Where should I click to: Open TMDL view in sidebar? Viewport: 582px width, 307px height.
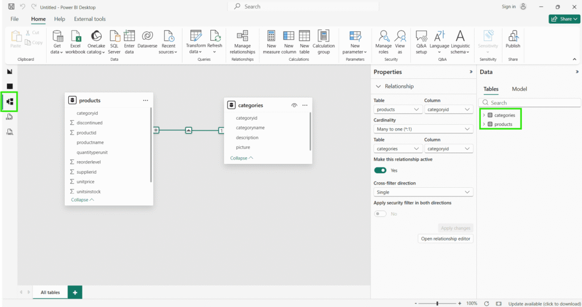(10, 132)
